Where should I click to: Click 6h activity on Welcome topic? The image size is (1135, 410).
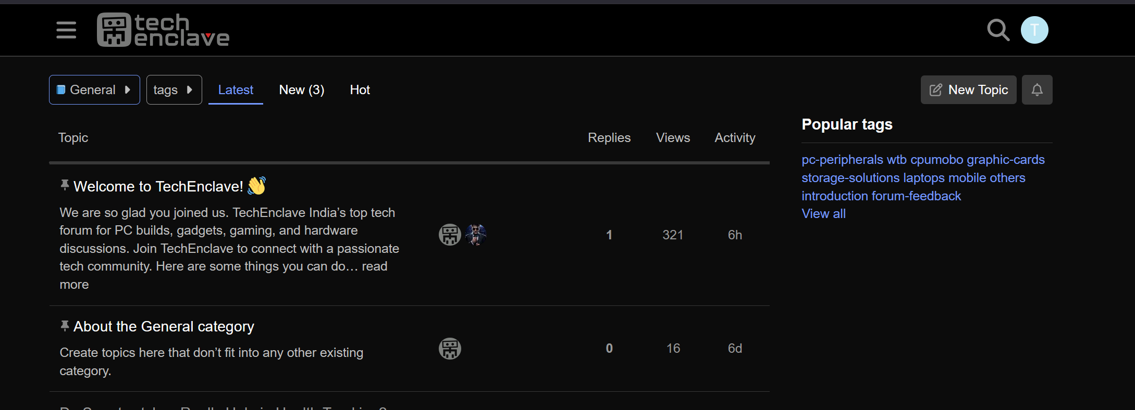click(x=735, y=235)
